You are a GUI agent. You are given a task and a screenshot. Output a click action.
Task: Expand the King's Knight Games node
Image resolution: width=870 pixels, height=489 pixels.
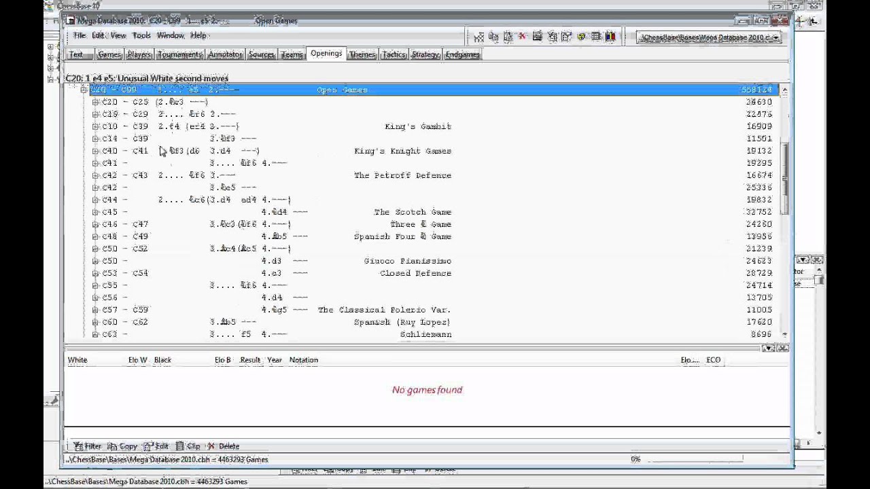[x=95, y=151]
